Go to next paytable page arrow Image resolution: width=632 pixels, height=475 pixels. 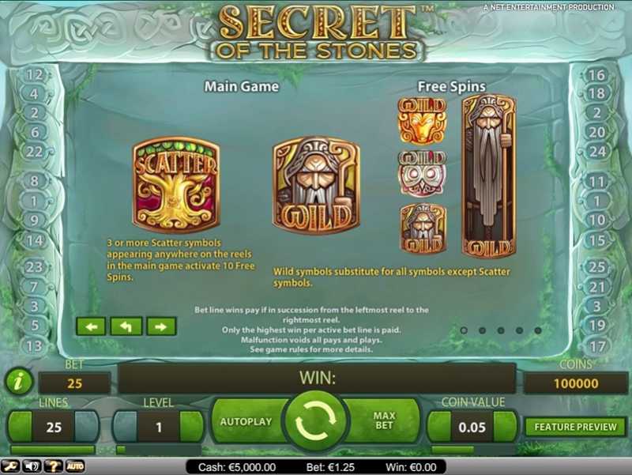click(162, 326)
